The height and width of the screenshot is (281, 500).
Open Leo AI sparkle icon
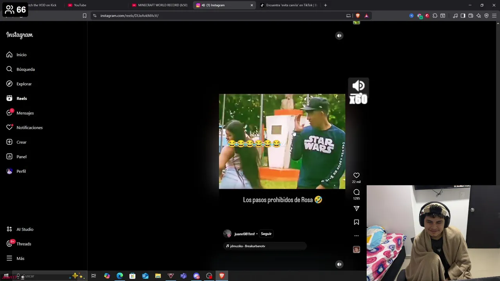(x=479, y=16)
